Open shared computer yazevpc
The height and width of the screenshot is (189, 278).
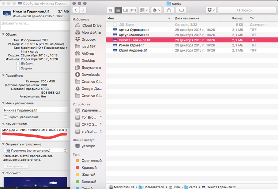[85, 146]
